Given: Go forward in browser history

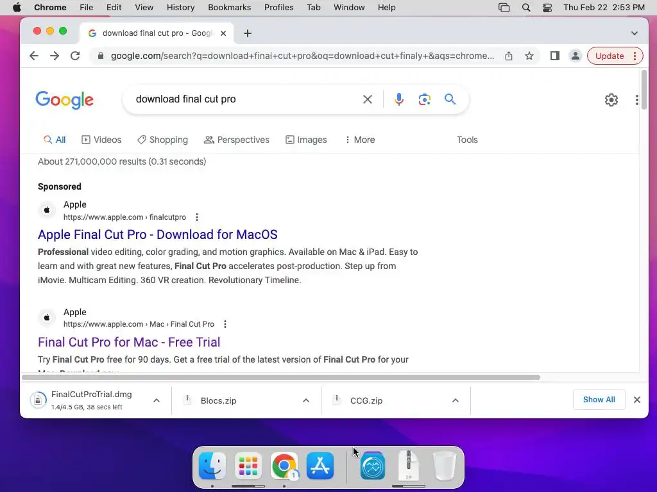Looking at the screenshot, I should point(55,56).
